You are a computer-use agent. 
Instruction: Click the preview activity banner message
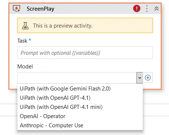coord(63,26)
